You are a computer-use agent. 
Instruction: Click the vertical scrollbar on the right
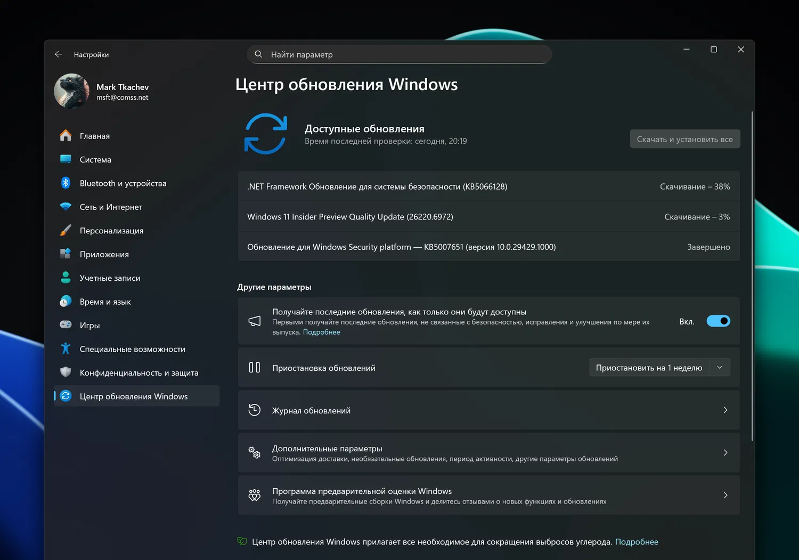752,276
